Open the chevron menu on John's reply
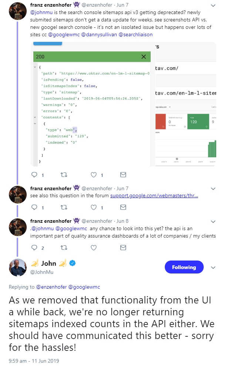Screen dimensions: 227x366 (x=213, y=267)
